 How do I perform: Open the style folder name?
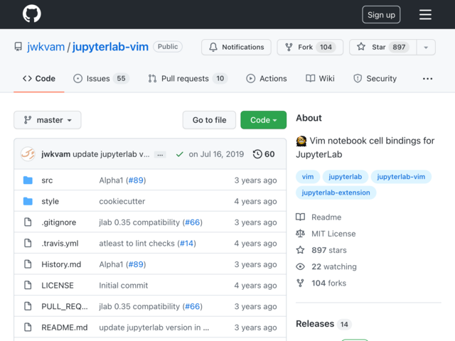(50, 201)
